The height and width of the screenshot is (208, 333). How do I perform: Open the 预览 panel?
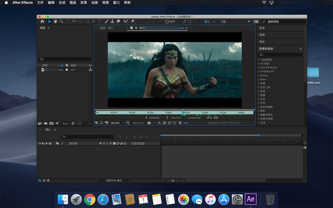262,42
